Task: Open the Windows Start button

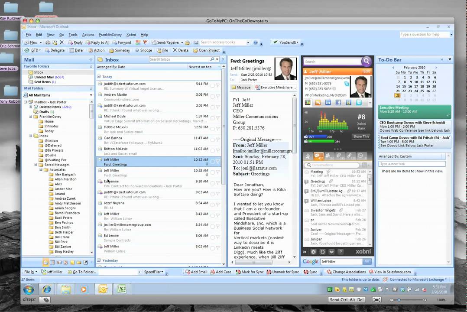Action: point(29,289)
